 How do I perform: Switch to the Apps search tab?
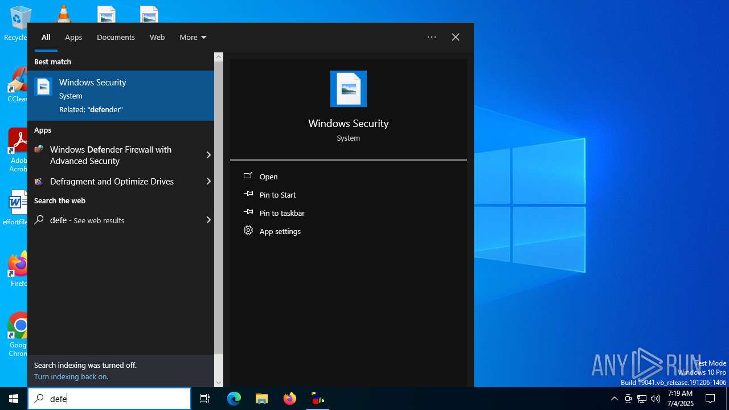[x=73, y=37]
